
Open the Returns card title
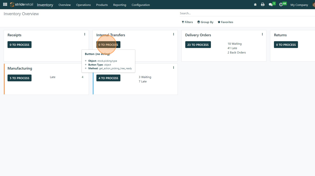tap(280, 35)
